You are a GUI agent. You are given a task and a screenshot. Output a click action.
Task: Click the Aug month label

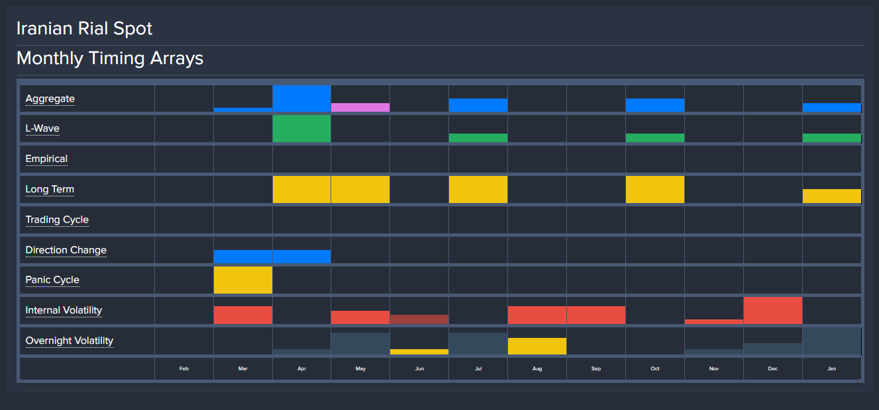537,368
